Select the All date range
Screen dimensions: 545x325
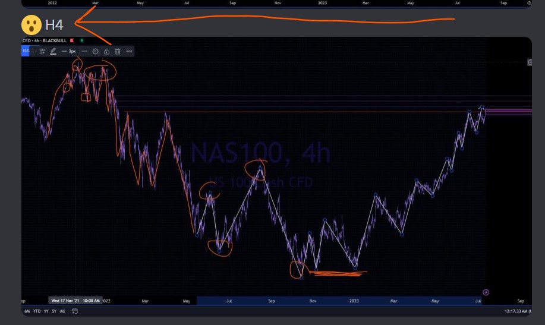pos(62,311)
